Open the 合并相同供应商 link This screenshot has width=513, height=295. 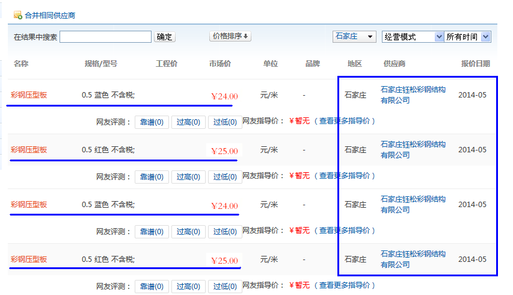coord(50,16)
